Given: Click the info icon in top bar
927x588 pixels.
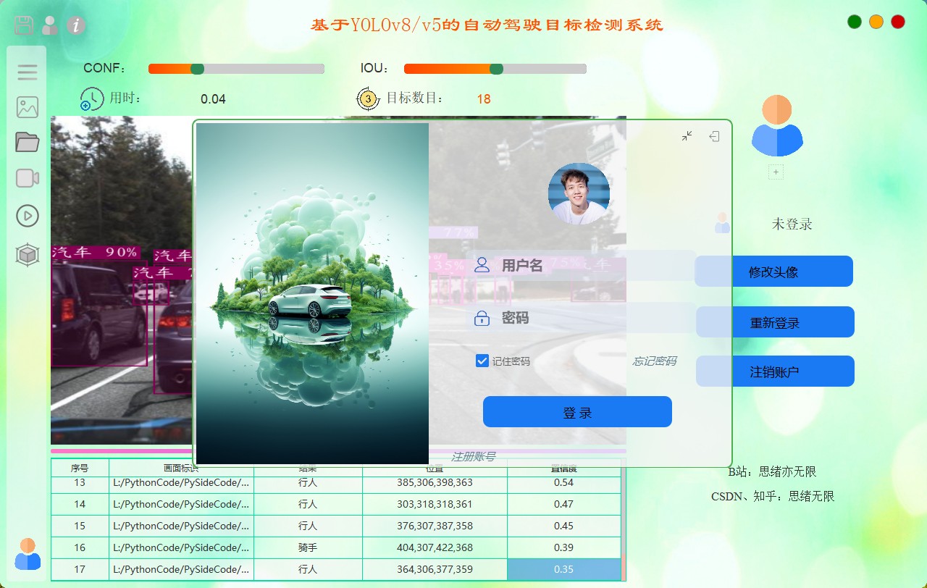Looking at the screenshot, I should point(76,25).
